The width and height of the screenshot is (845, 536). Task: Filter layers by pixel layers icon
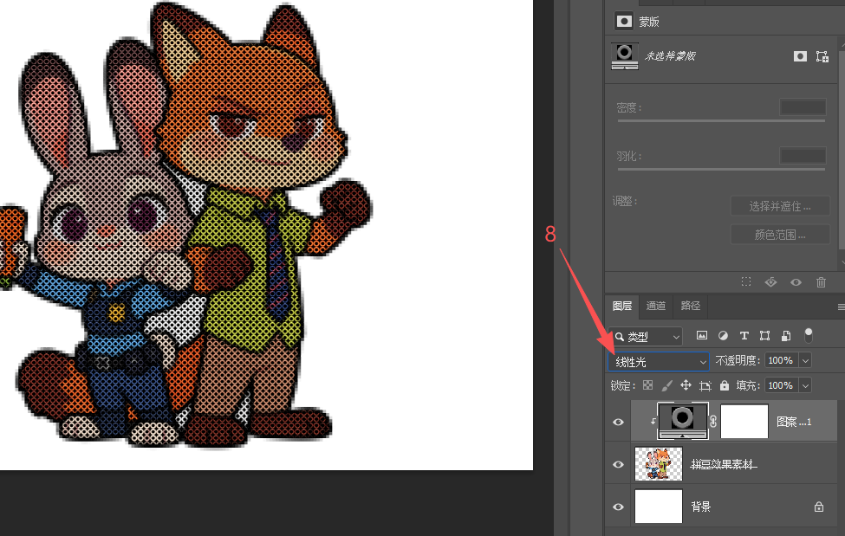[x=702, y=336]
